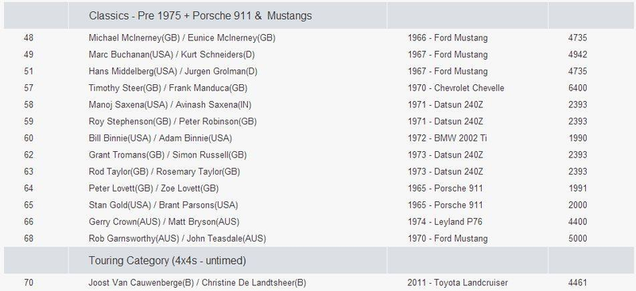Select entry number 66 in the list
This screenshot has height=291, width=636.
[x=29, y=222]
